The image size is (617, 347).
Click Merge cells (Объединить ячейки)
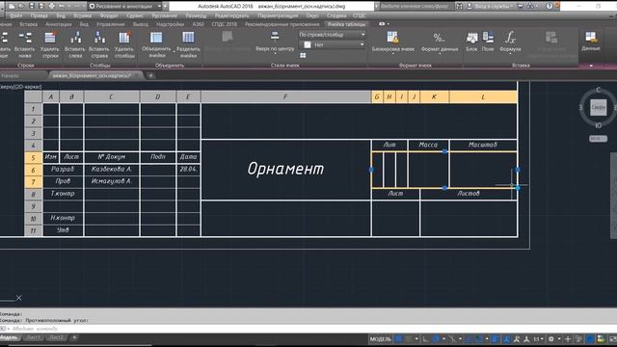(156, 45)
